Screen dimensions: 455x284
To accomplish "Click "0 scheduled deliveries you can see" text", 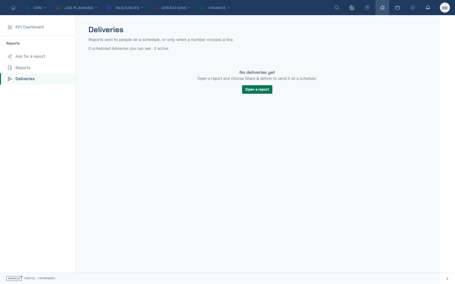I will tap(120, 49).
